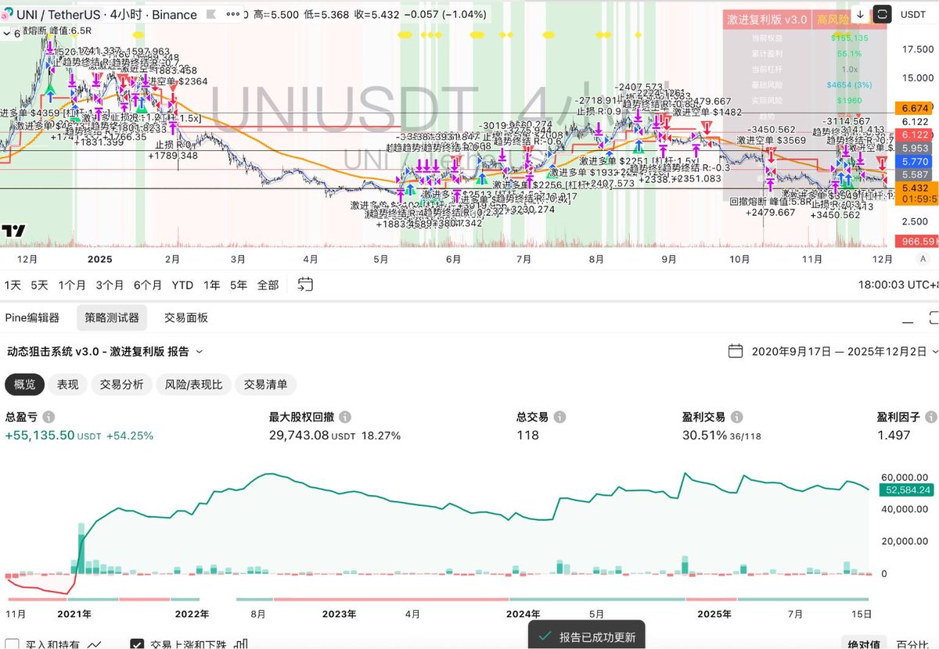Image resolution: width=939 pixels, height=649 pixels.
Task: Open the go-to-date calendar icon
Action: click(305, 285)
